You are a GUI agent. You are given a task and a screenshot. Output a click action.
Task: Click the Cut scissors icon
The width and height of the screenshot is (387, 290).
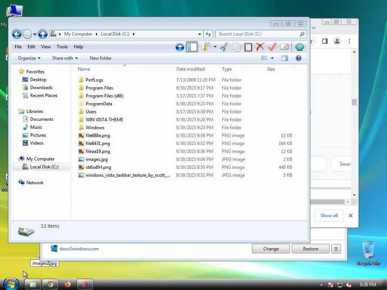[224, 47]
